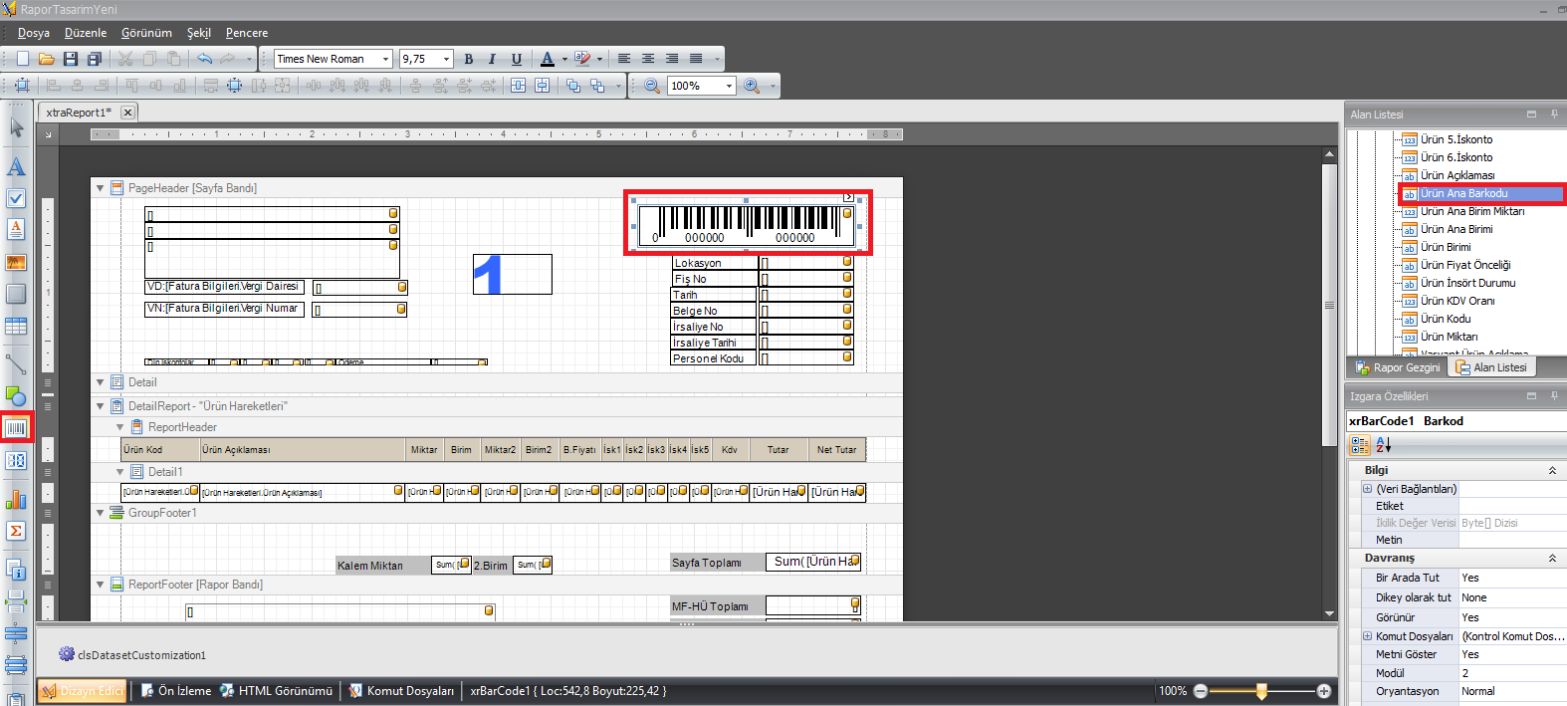Viewport: 1567px width, 706px height.
Task: Pick the Label (A) tool in toolbox
Action: 16,166
